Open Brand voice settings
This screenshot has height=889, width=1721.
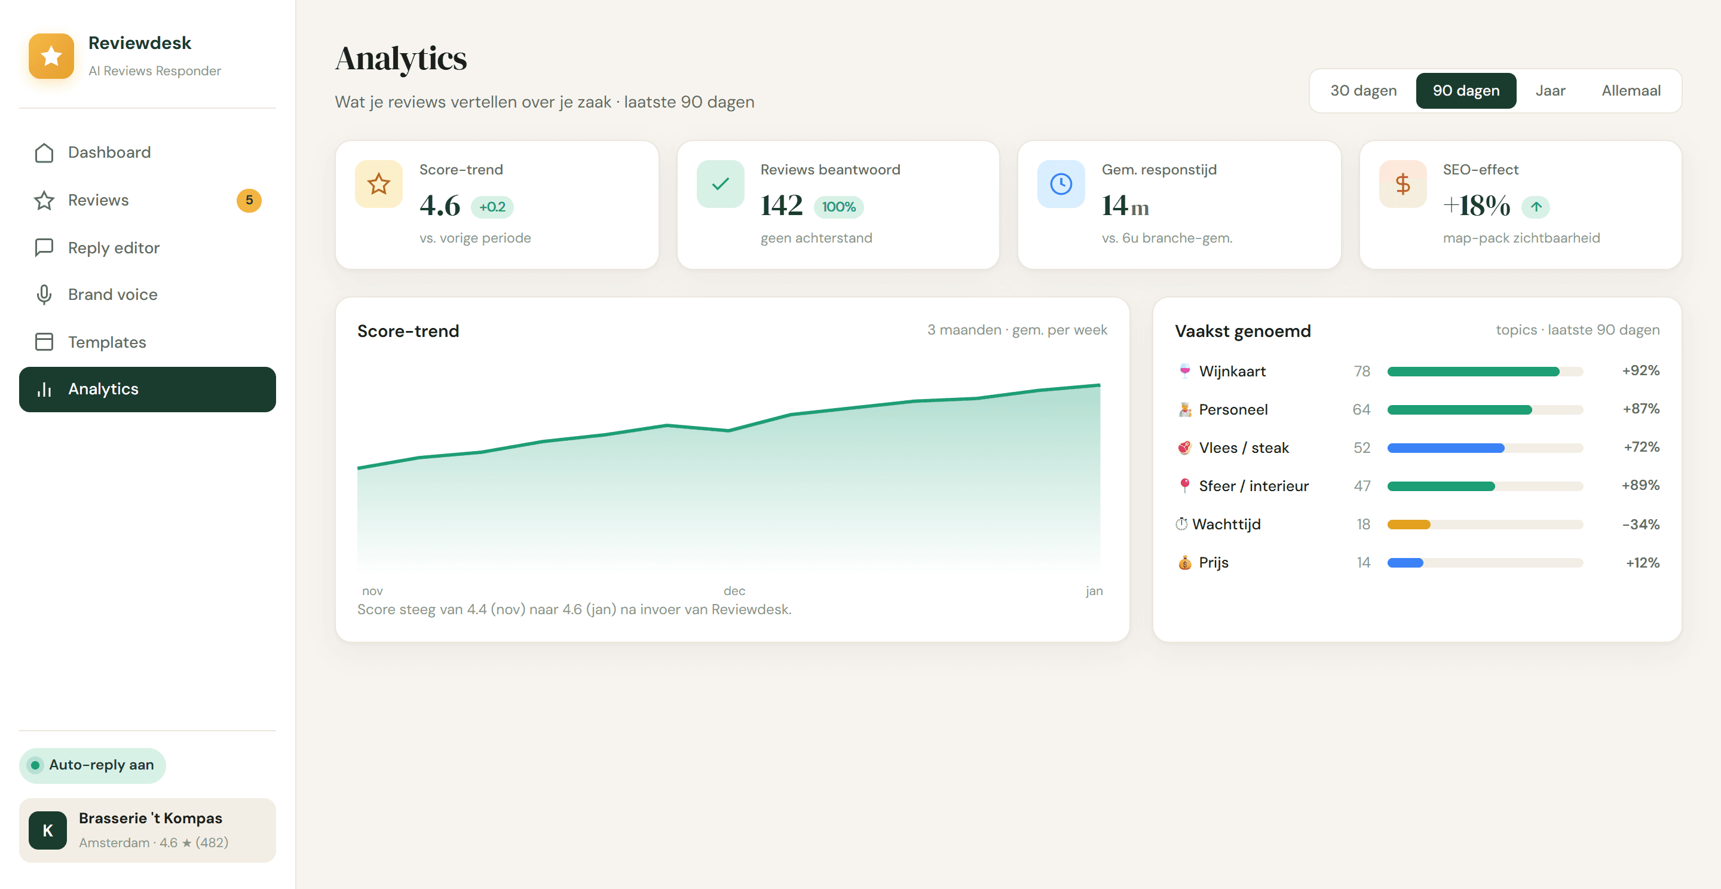pos(147,295)
